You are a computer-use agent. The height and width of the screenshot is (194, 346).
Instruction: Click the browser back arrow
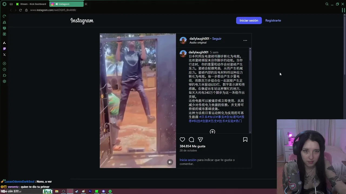[11, 10]
